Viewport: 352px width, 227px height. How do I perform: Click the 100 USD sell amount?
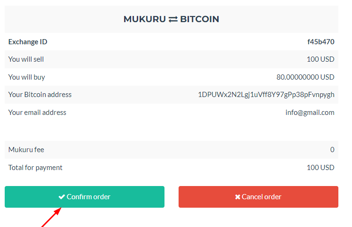(321, 59)
